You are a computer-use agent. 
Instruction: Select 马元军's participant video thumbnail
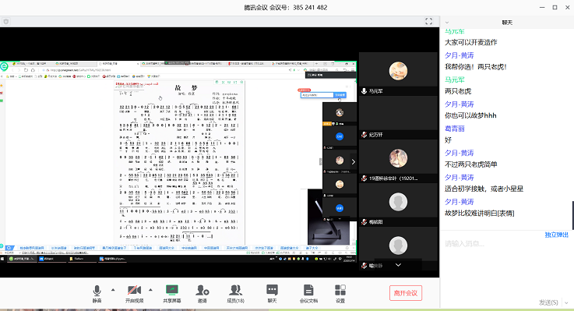[398, 73]
